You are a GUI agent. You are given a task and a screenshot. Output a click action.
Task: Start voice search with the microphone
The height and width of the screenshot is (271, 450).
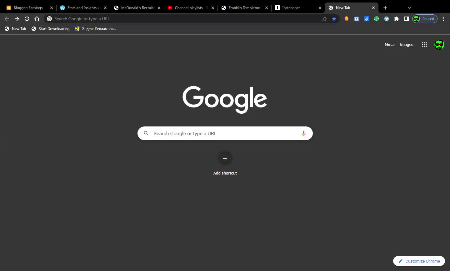[x=303, y=133]
